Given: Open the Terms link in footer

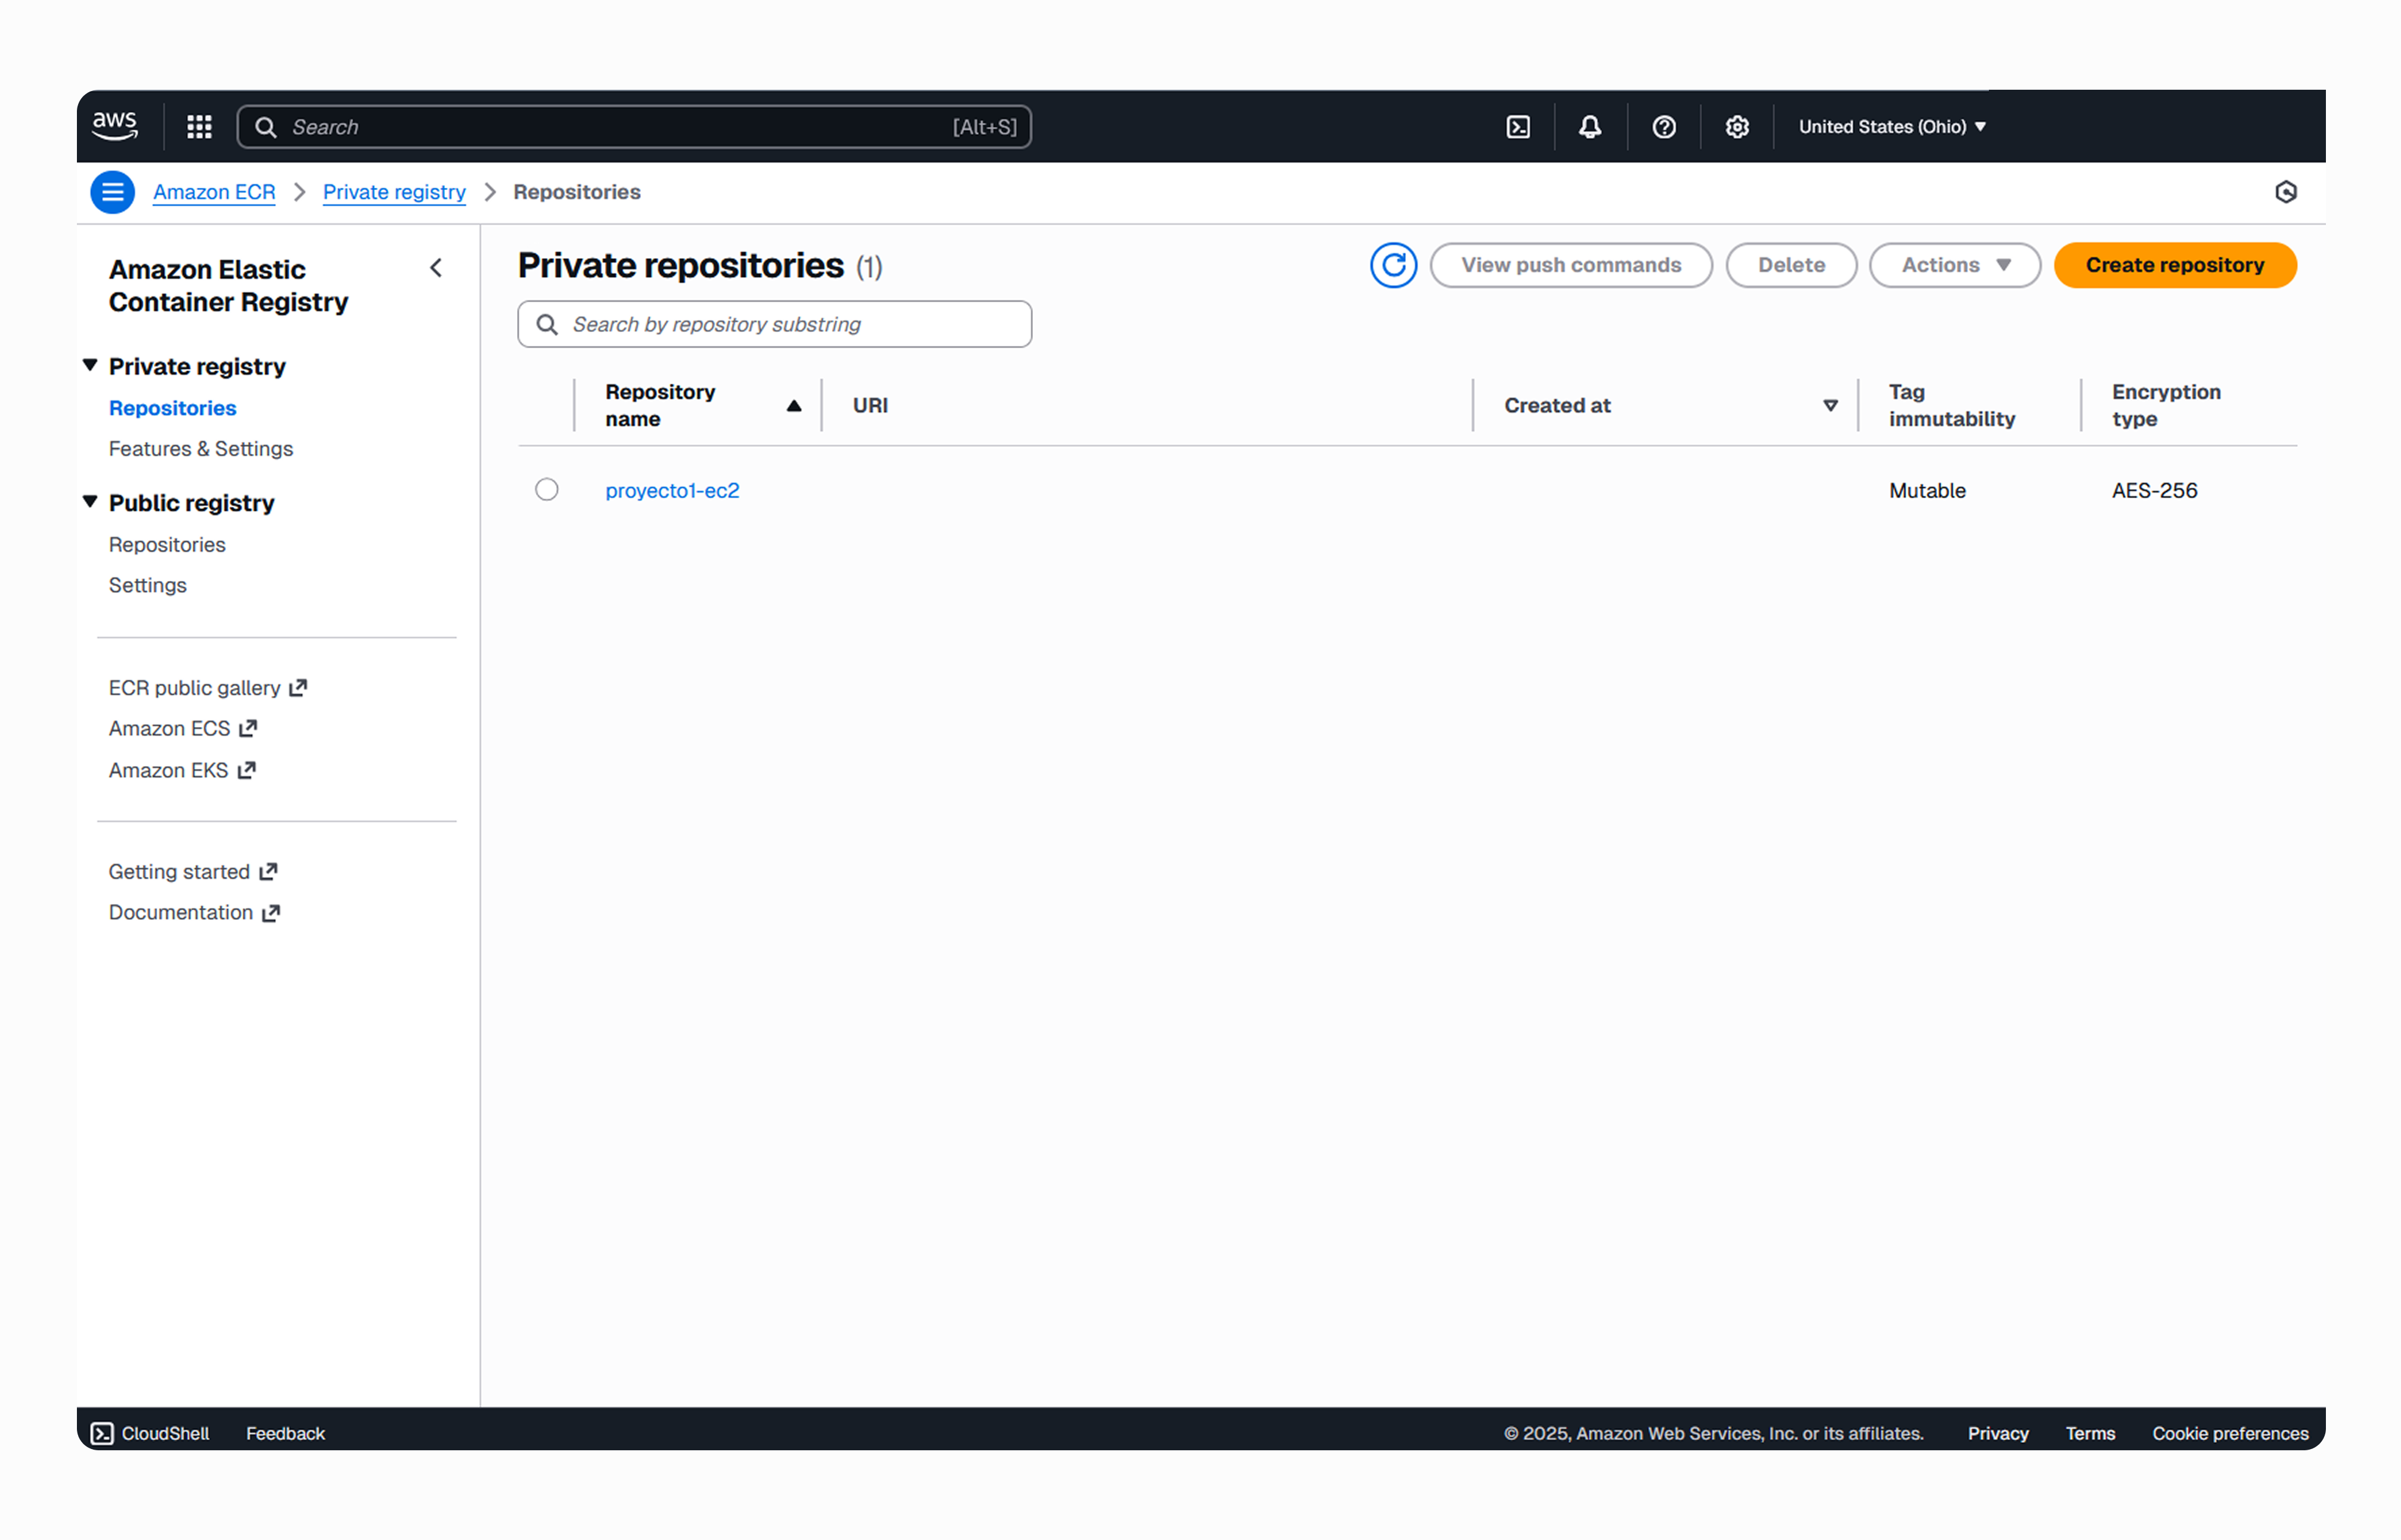Looking at the screenshot, I should point(2090,1433).
